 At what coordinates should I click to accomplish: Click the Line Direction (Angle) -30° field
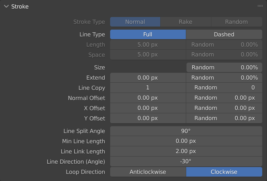tap(186, 162)
